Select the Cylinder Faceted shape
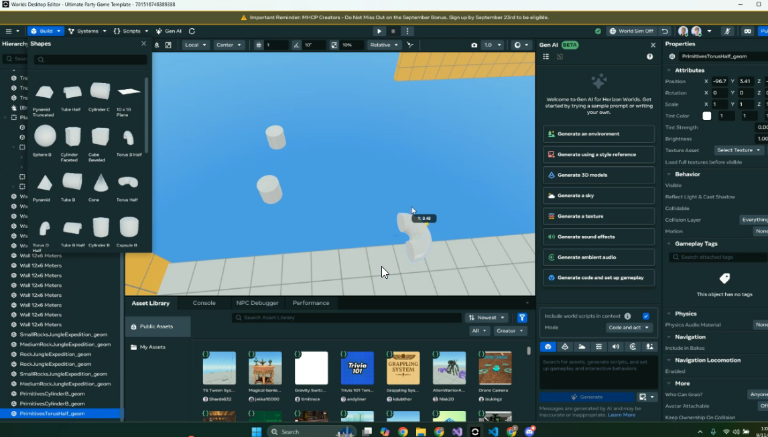768x437 pixels. (x=72, y=144)
